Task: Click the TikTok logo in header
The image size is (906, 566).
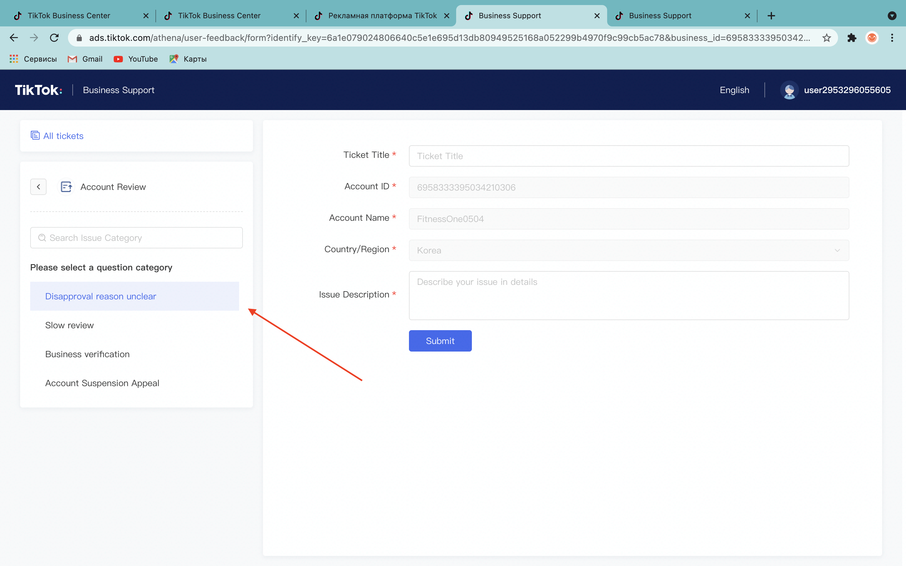Action: (38, 90)
